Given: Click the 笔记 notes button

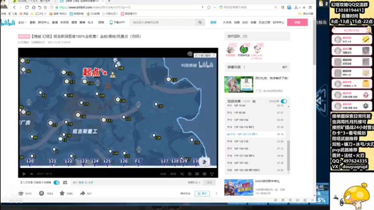Looking at the screenshot, I should (x=202, y=193).
